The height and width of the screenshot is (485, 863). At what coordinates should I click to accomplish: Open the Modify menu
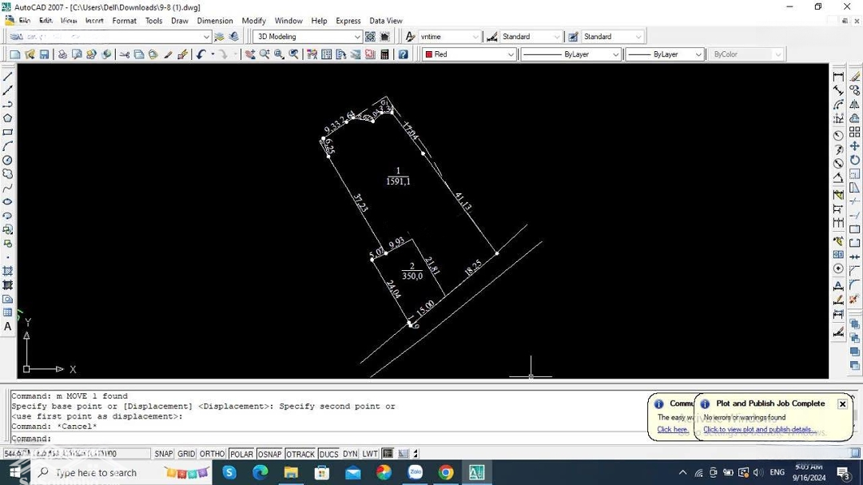253,21
